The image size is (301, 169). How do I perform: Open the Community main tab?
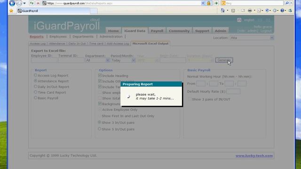pos(179,31)
